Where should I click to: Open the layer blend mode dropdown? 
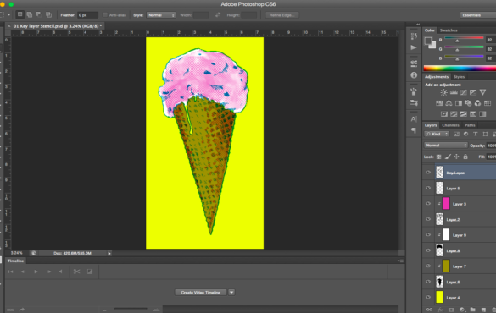click(445, 146)
